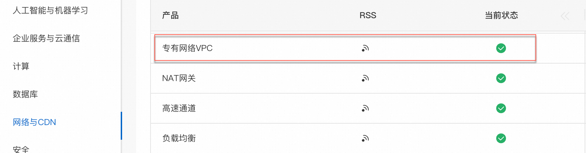Collapse table using double chevron arrow
Image resolution: width=586 pixels, height=153 pixels.
click(x=565, y=16)
